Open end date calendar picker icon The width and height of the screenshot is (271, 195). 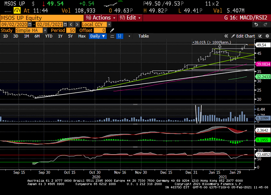point(65,24)
